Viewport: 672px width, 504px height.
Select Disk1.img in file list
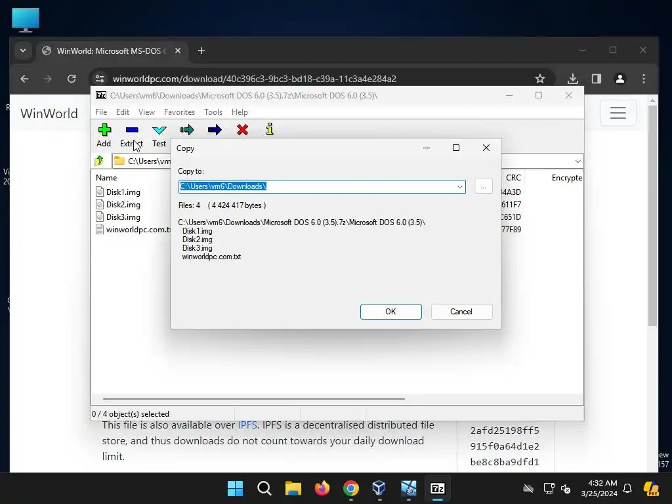tap(123, 192)
